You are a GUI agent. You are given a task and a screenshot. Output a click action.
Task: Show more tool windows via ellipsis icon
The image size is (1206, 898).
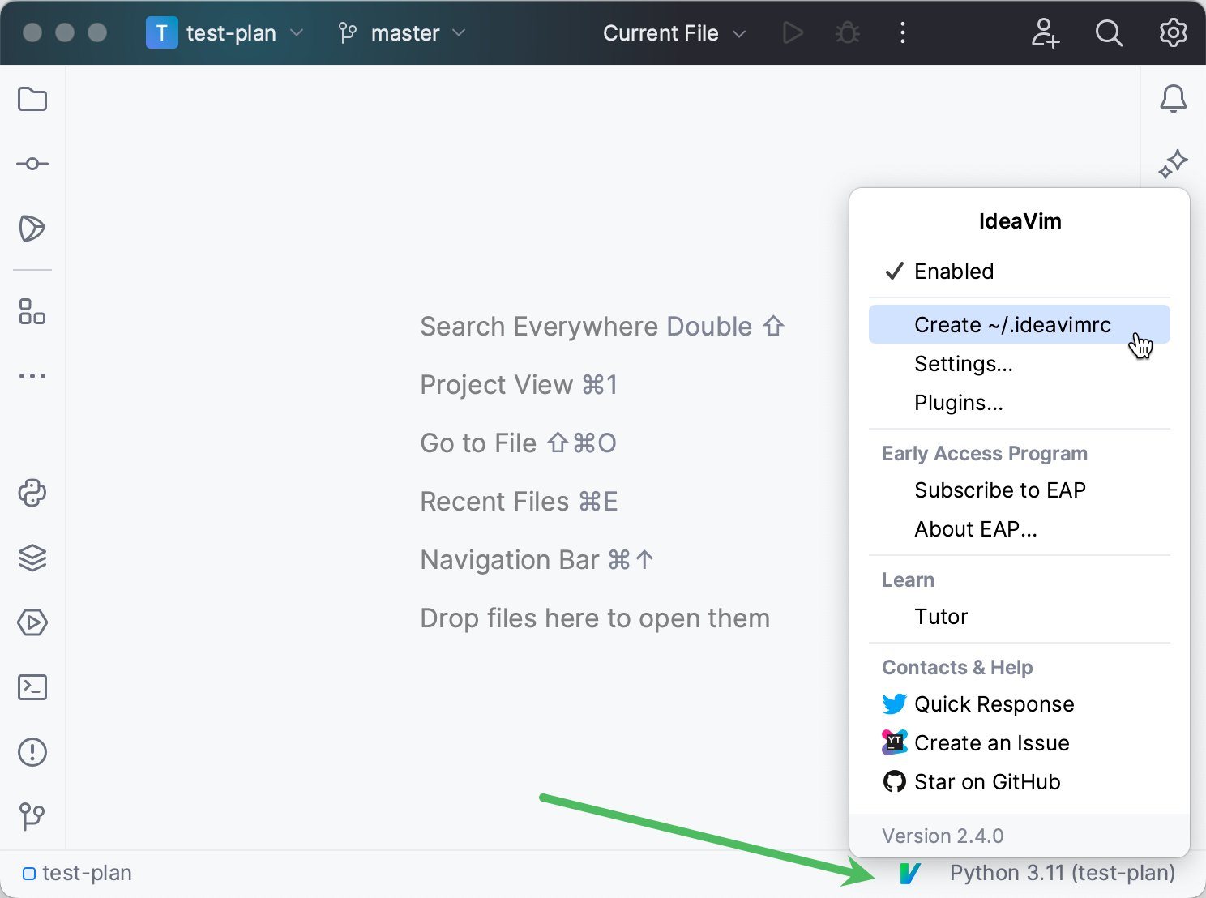click(x=32, y=376)
